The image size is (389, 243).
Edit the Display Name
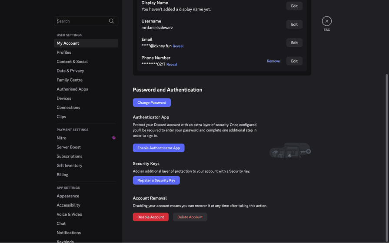pos(294,6)
